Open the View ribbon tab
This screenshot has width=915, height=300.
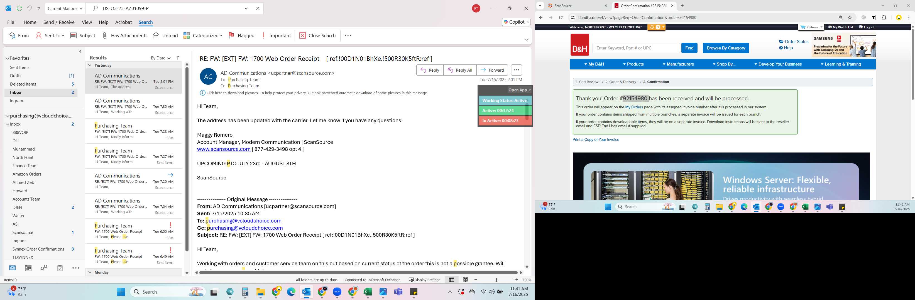click(x=87, y=22)
